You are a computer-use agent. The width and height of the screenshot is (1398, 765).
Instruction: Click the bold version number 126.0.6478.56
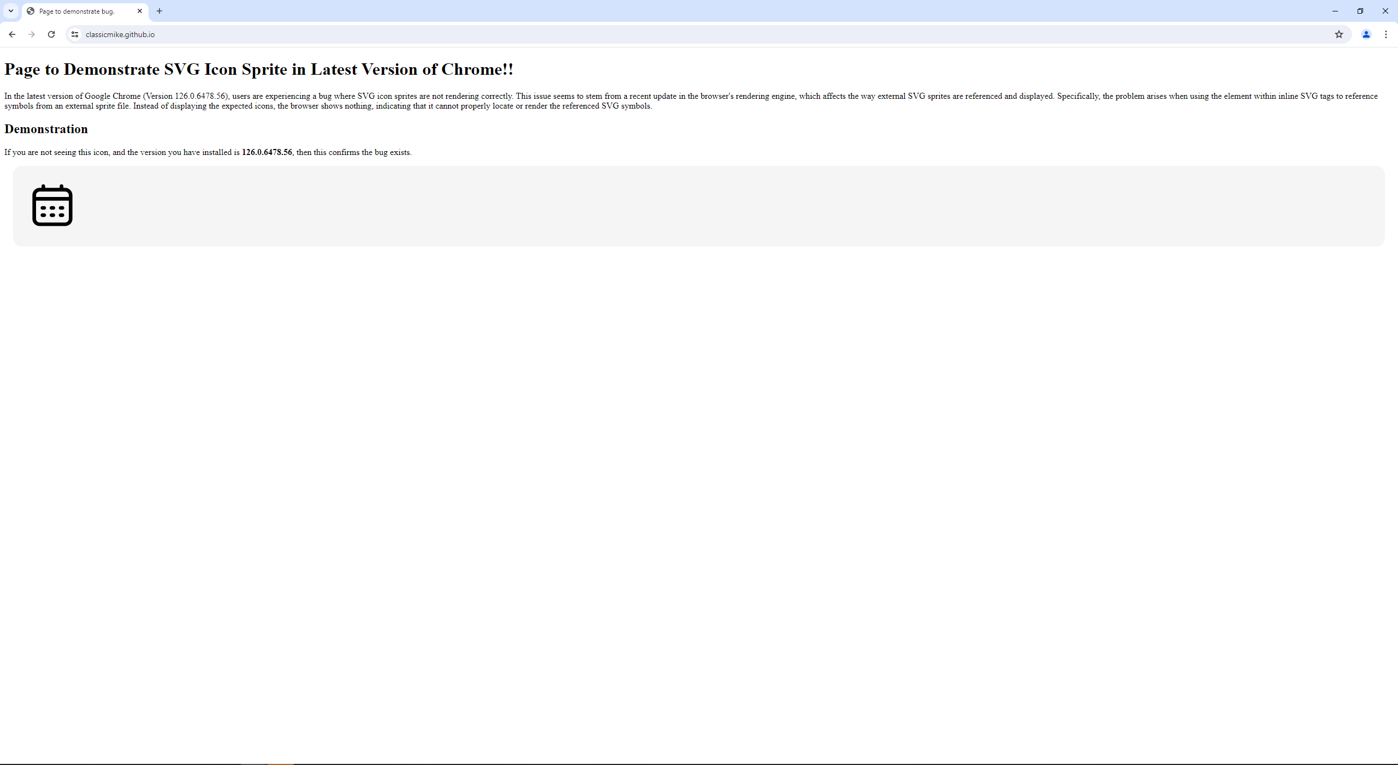coord(266,152)
